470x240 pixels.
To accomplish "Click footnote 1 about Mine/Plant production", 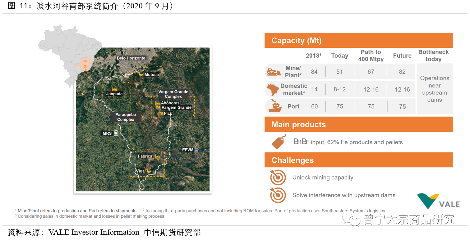I will tap(76, 211).
